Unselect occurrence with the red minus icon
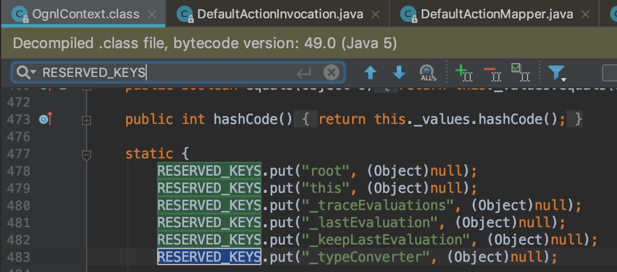 click(x=492, y=73)
